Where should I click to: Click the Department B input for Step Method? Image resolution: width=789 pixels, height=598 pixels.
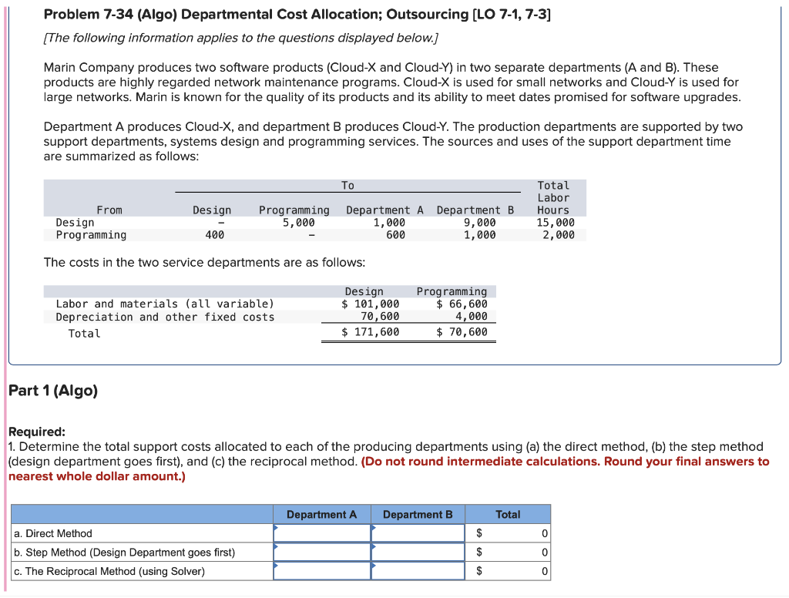point(418,552)
